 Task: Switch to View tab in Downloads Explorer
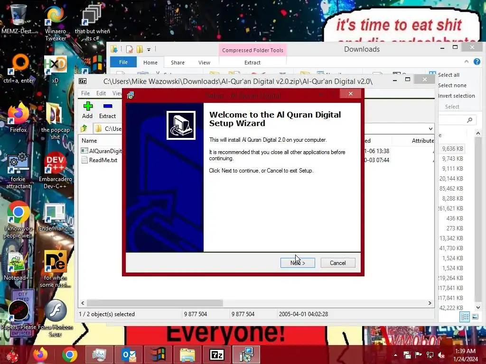tap(204, 62)
